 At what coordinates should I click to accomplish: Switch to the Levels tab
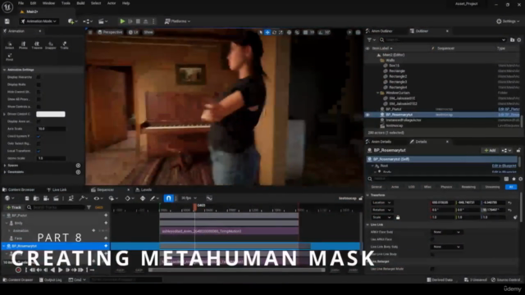pos(144,189)
